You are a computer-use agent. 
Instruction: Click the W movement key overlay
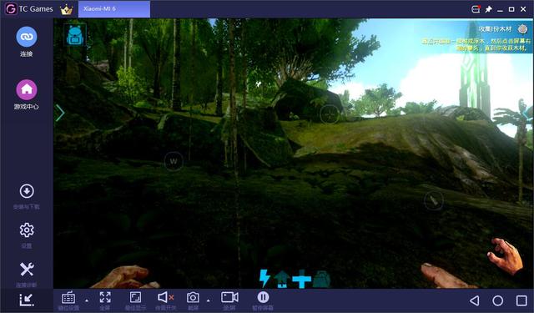pos(174,161)
